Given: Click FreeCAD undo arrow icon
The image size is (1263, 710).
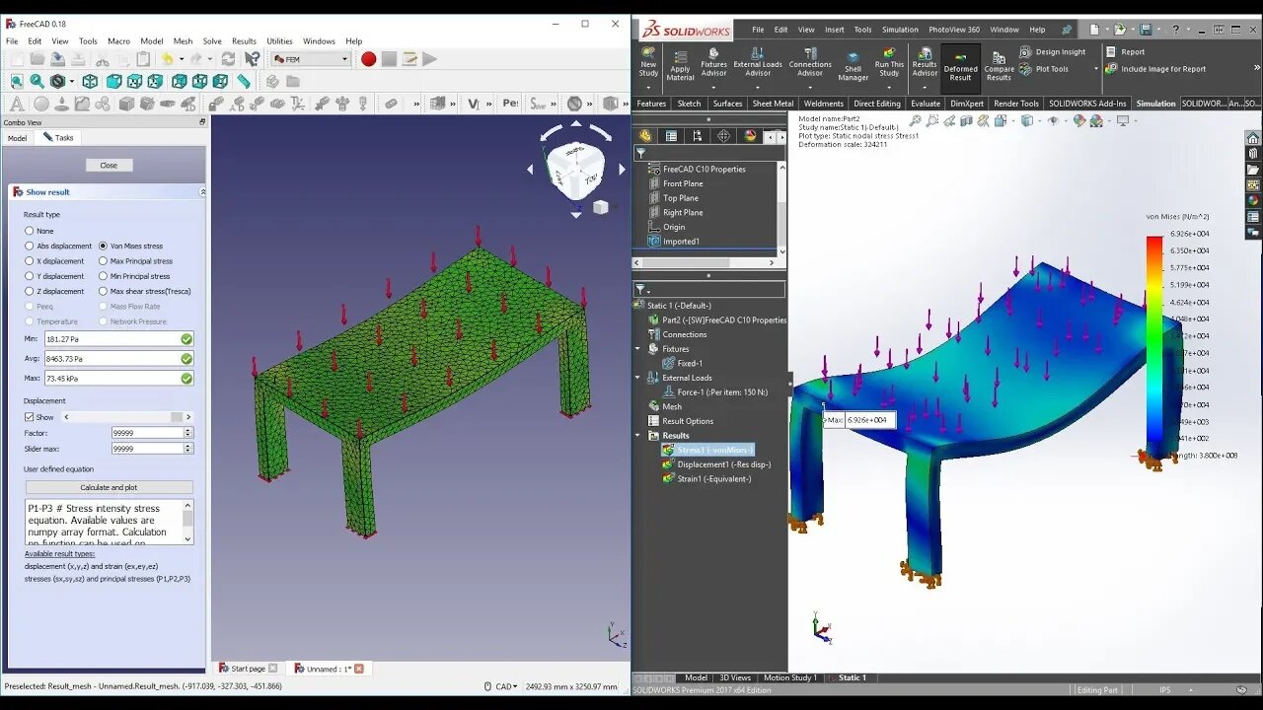Looking at the screenshot, I should click(167, 59).
